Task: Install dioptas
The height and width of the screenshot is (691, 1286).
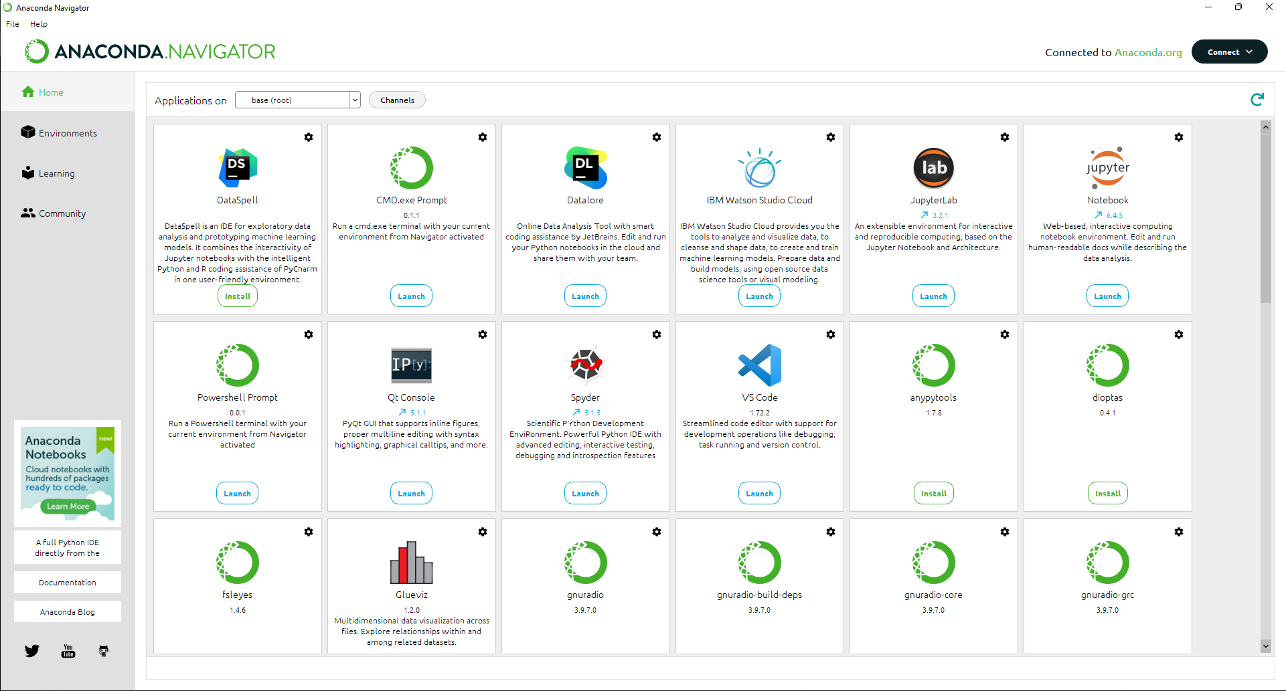Action: click(1108, 493)
